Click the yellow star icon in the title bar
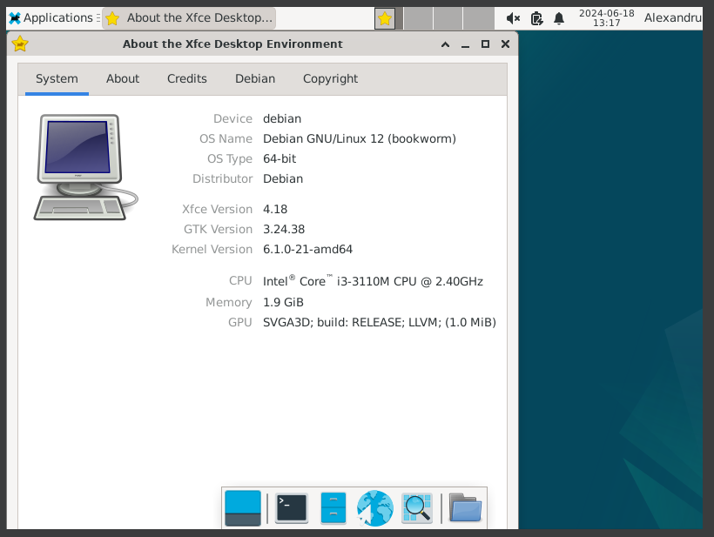Screen dimensions: 714x537 pos(18,44)
